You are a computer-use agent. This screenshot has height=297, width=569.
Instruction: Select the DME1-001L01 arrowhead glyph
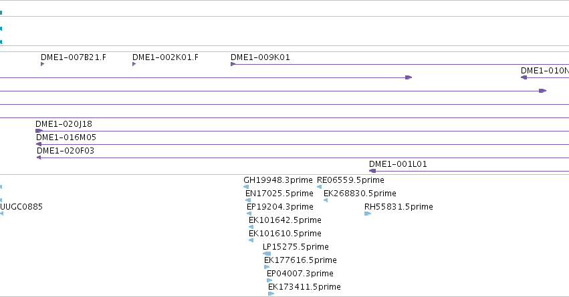372,171
